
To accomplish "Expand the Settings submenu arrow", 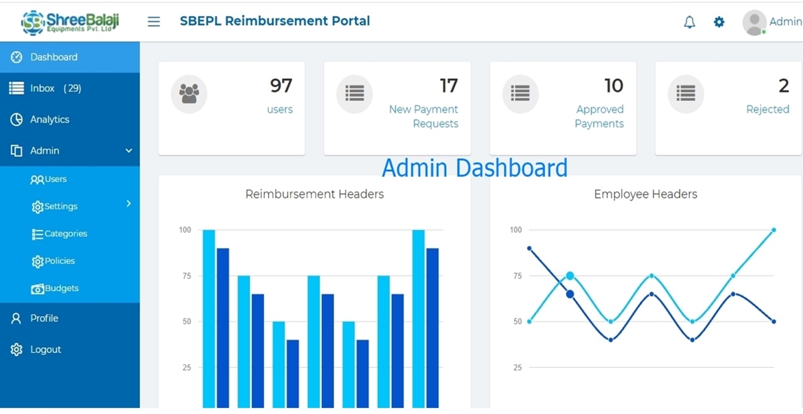I will [129, 204].
